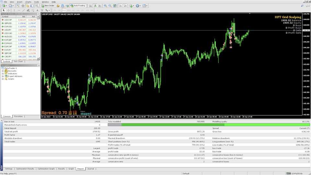The image size is (311, 175).
Task: Expand the Indicators tree node
Action: pyautogui.click(x=3, y=74)
